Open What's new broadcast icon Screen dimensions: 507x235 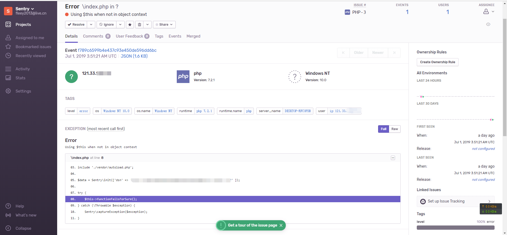click(8, 215)
